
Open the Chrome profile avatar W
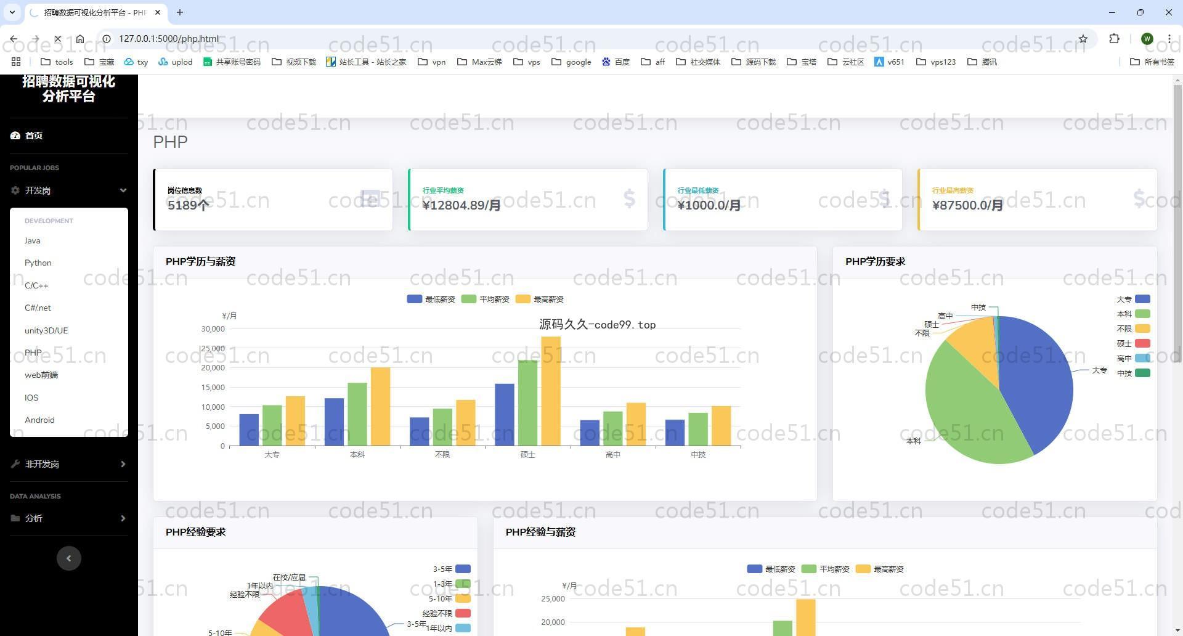[x=1147, y=39]
